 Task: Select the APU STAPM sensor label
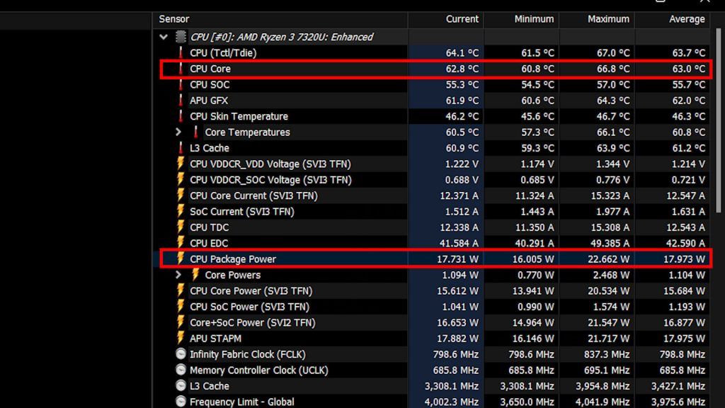[215, 339]
